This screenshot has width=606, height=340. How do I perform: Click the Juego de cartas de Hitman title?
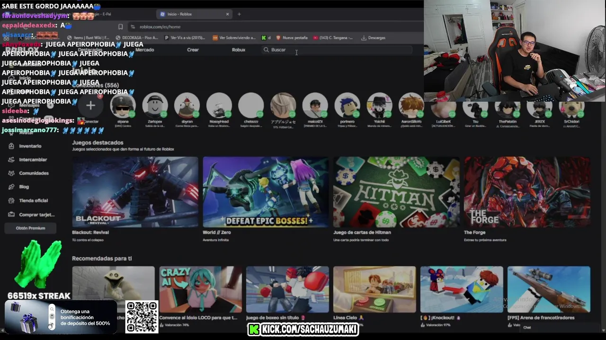click(x=362, y=232)
